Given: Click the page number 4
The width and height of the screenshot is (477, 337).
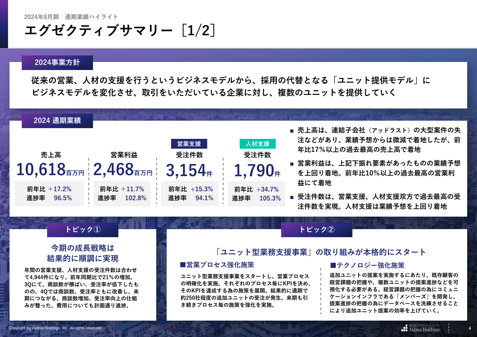Looking at the screenshot, I should (470, 328).
